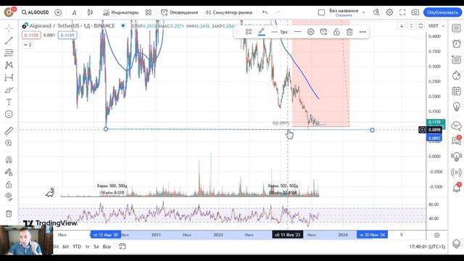Select the brush drawing tool
Viewport: 464px width, 261px height.
point(9,90)
